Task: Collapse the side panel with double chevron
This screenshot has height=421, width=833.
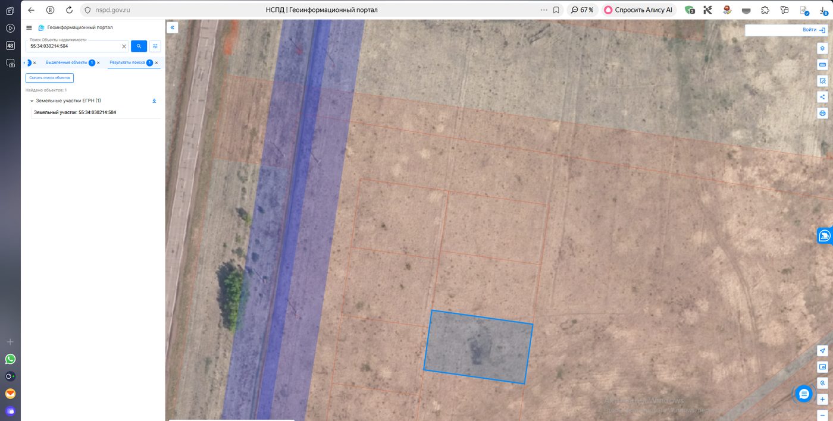Action: [172, 27]
